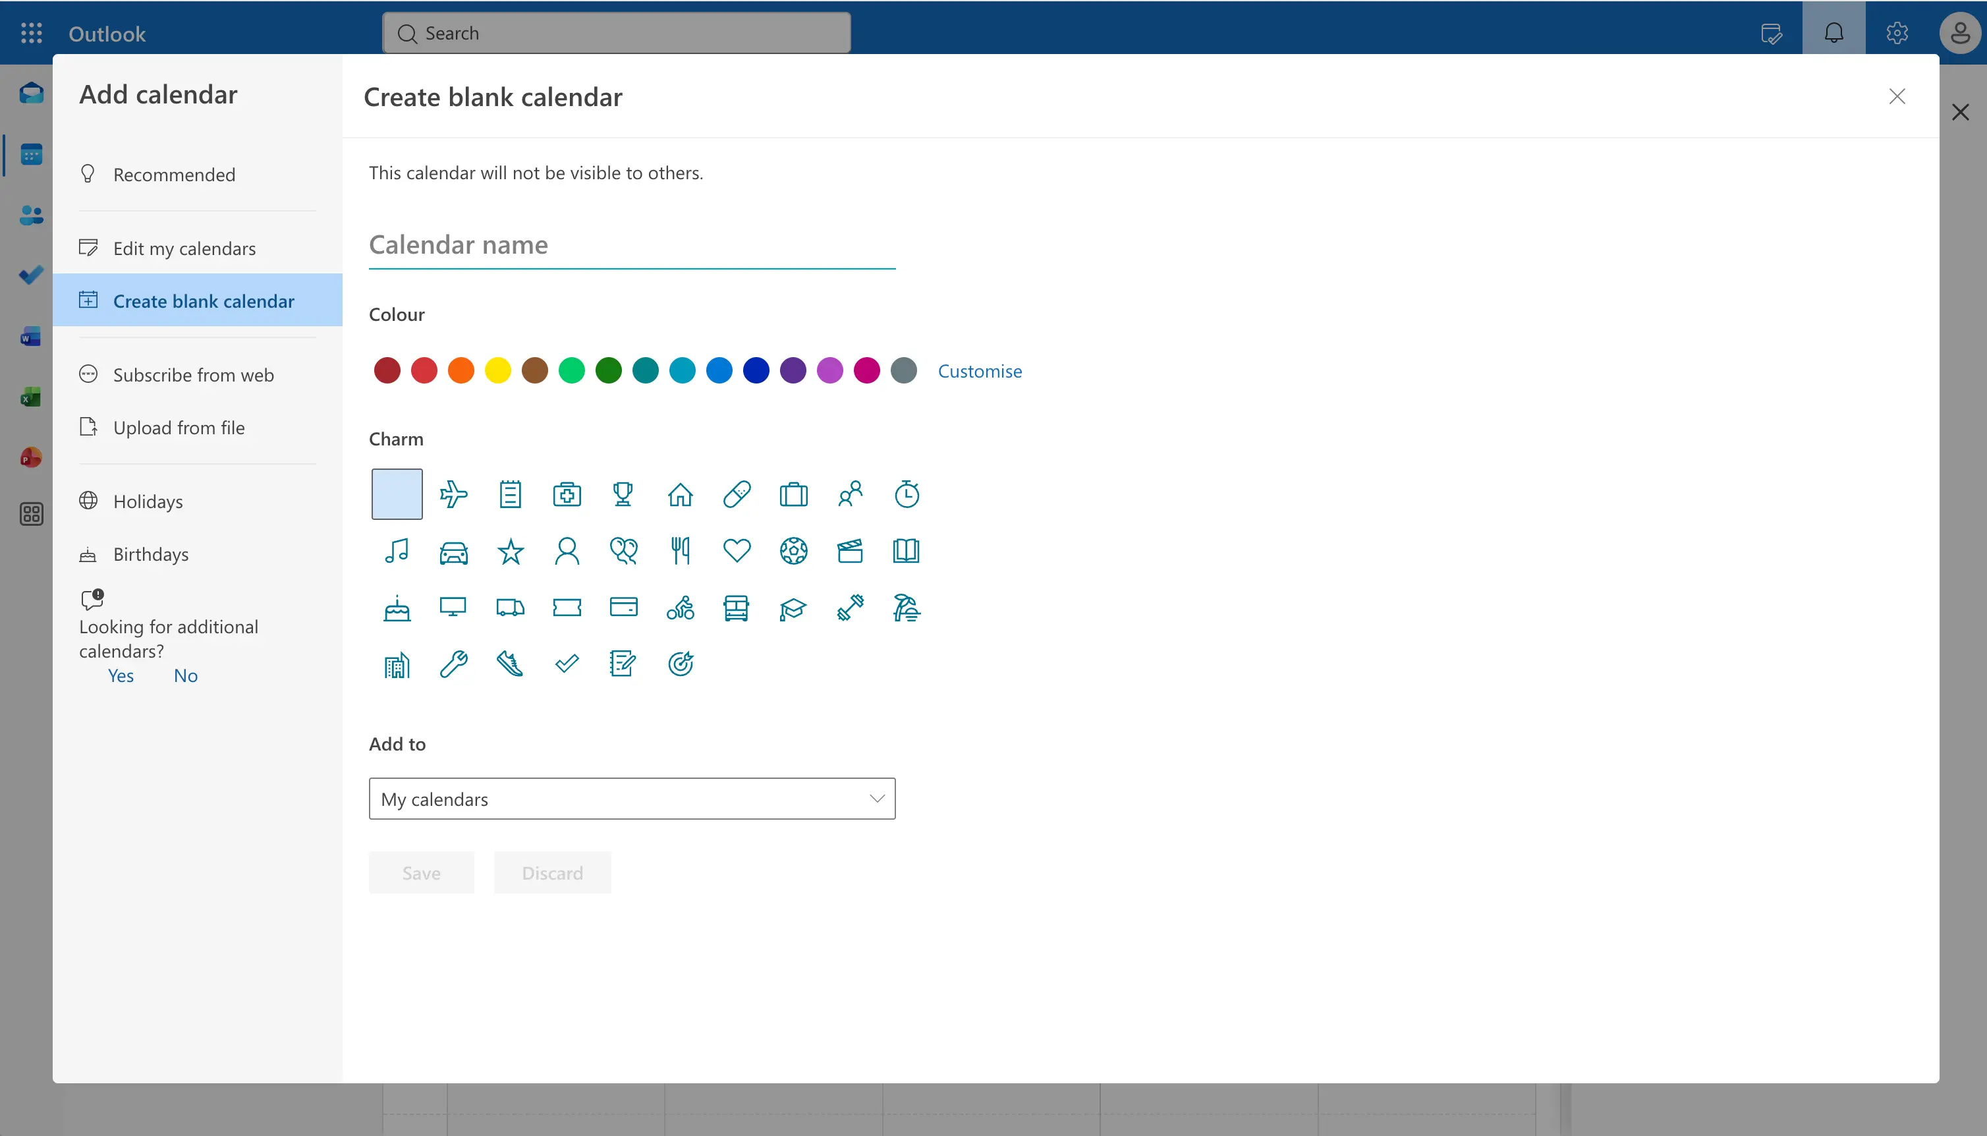Select the cyclist charm
Screen dimensions: 1987x1136
tap(680, 608)
